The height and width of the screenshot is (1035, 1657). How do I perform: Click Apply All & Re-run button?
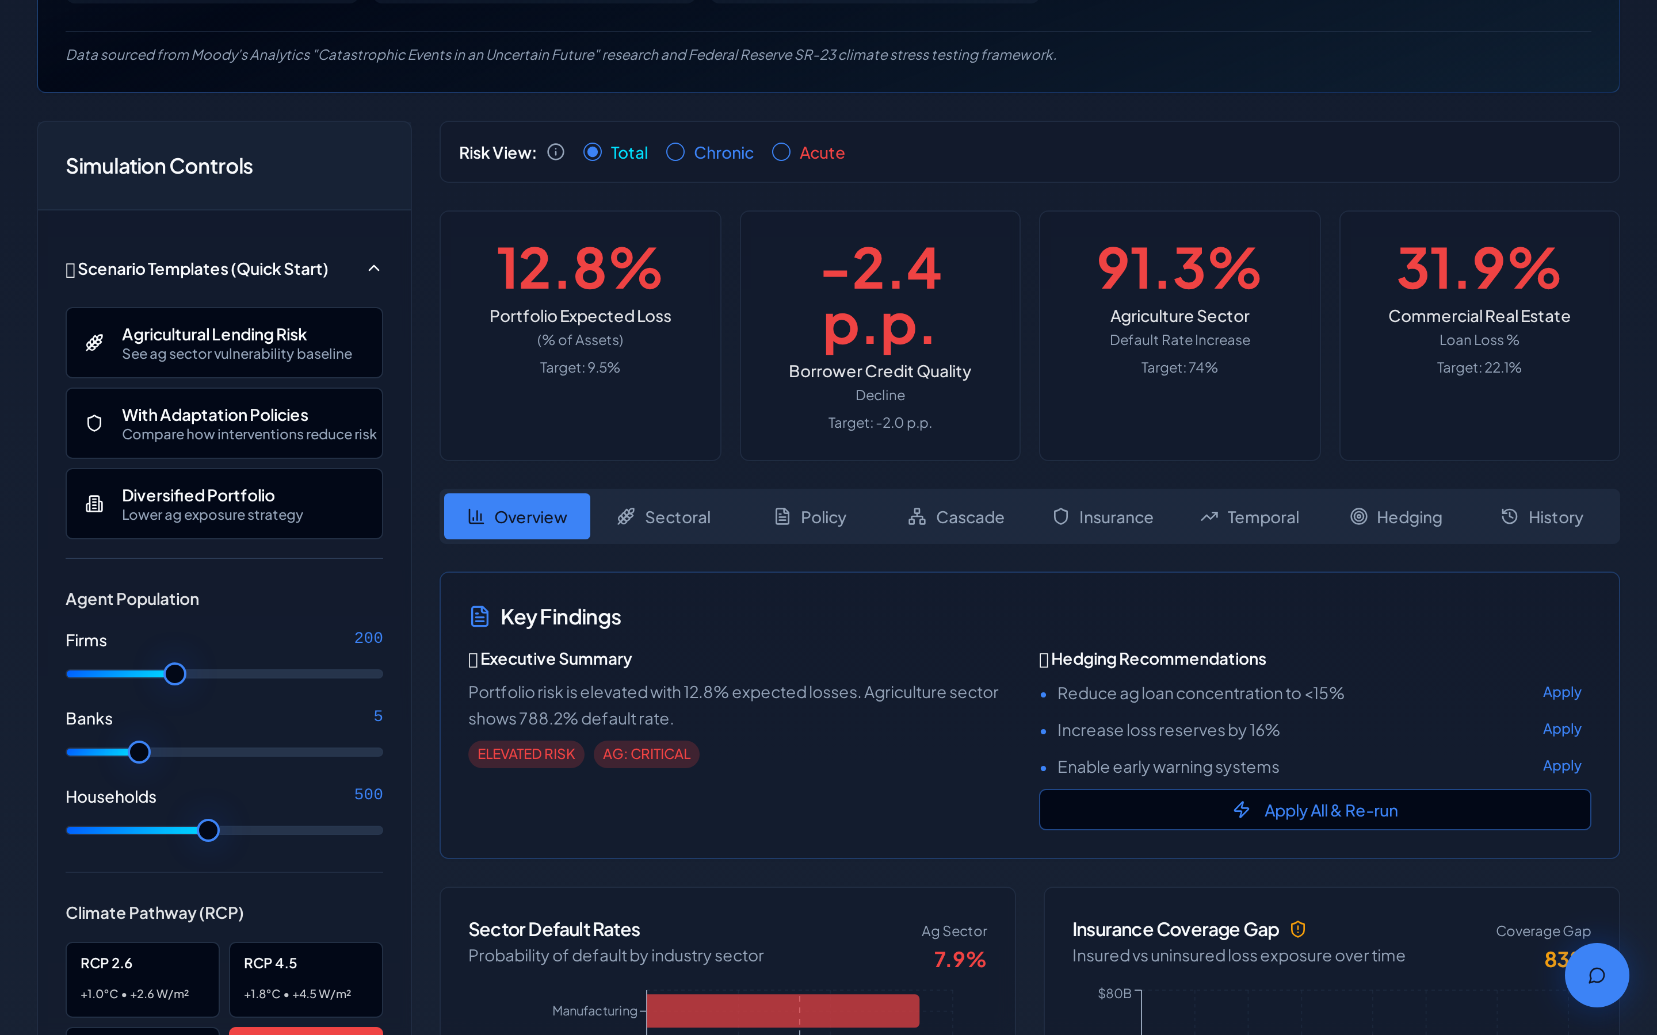coord(1315,810)
